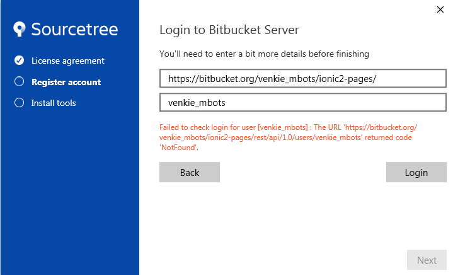Image resolution: width=453 pixels, height=275 pixels.
Task: Click the Install tools step circle
Action: pyautogui.click(x=19, y=102)
